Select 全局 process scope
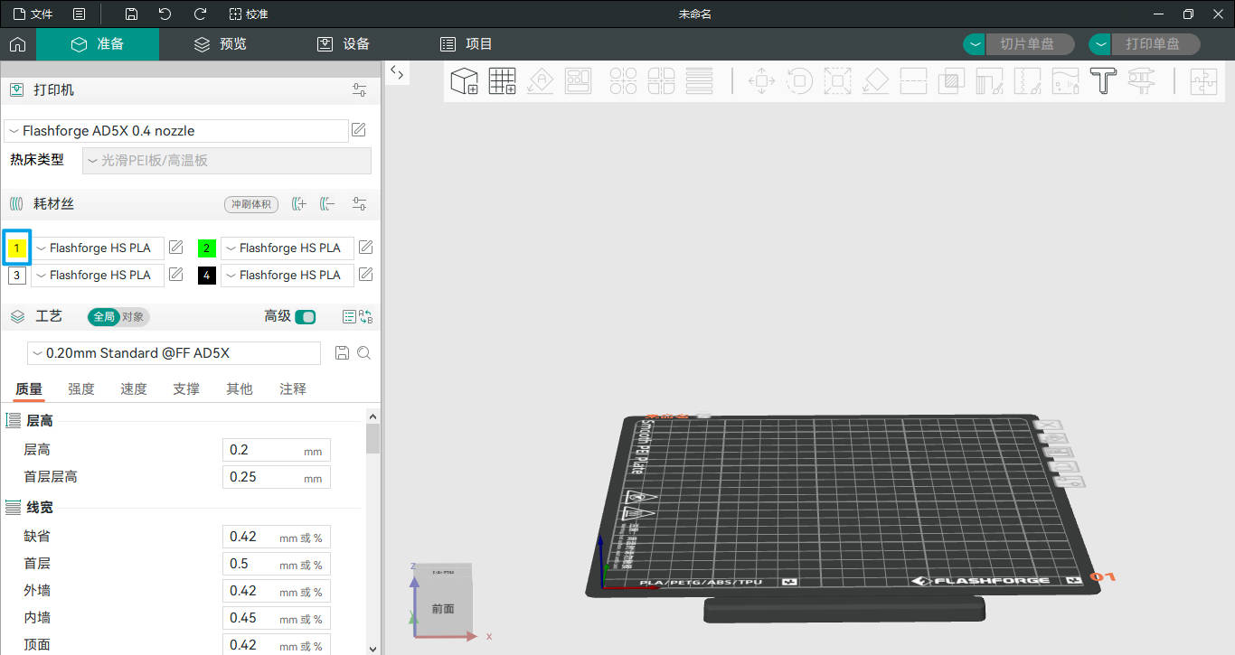The image size is (1235, 655). click(x=104, y=317)
